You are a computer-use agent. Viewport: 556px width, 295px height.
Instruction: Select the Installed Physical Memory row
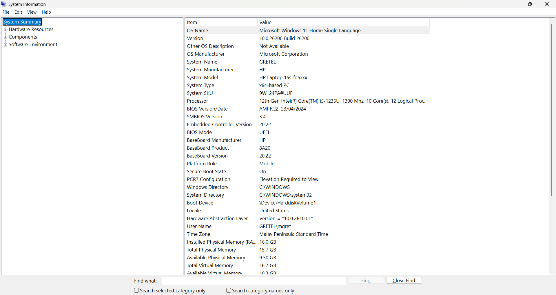coord(307,242)
